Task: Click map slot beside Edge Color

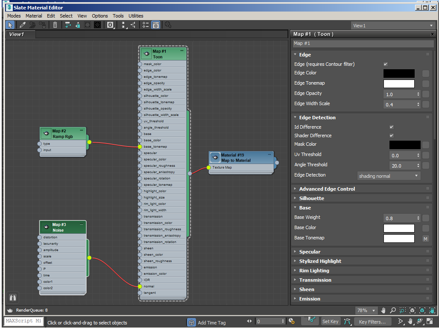Action: point(426,74)
